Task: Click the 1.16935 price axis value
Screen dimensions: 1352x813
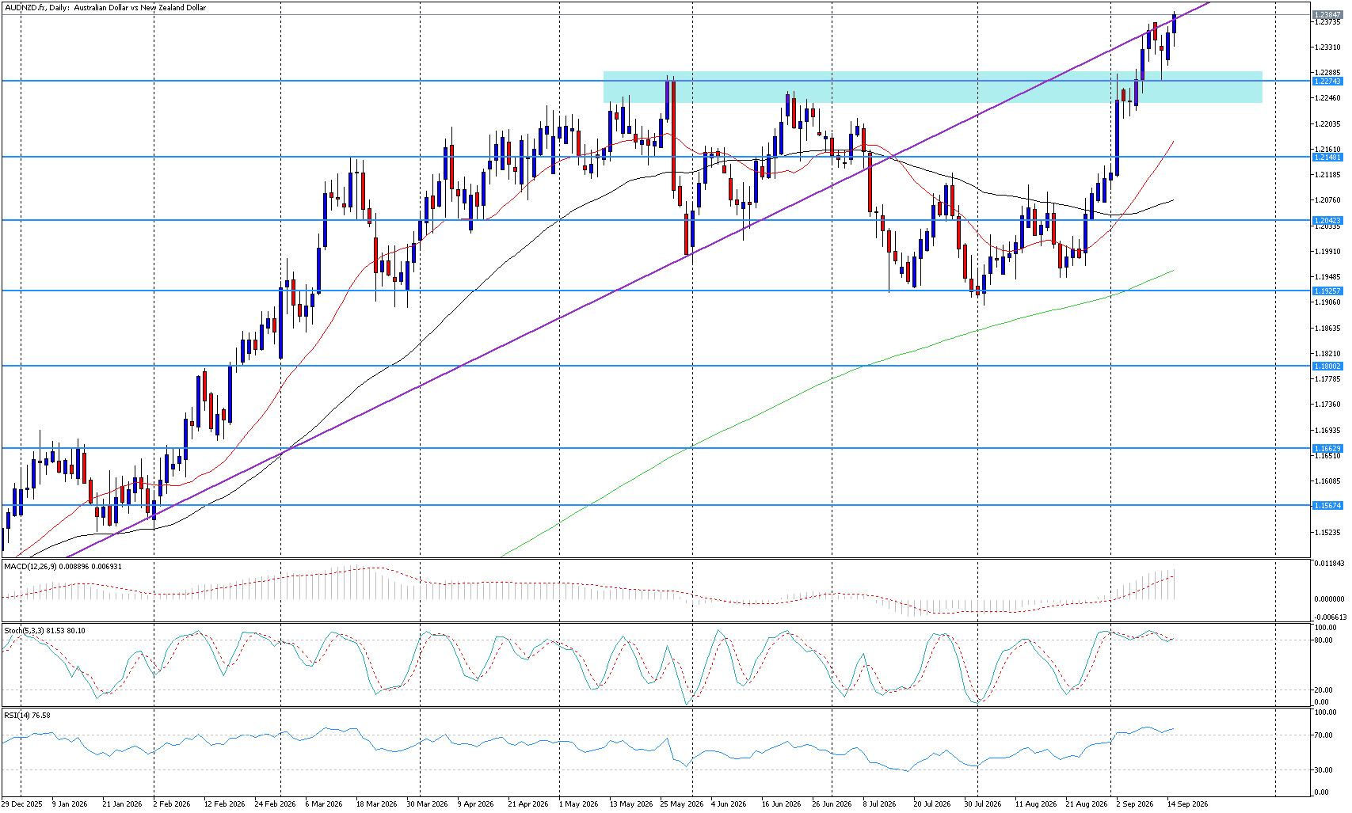Action: coord(1327,431)
